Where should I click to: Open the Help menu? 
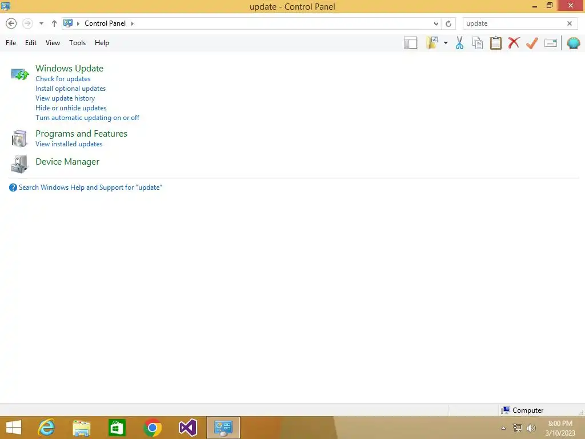(x=102, y=43)
